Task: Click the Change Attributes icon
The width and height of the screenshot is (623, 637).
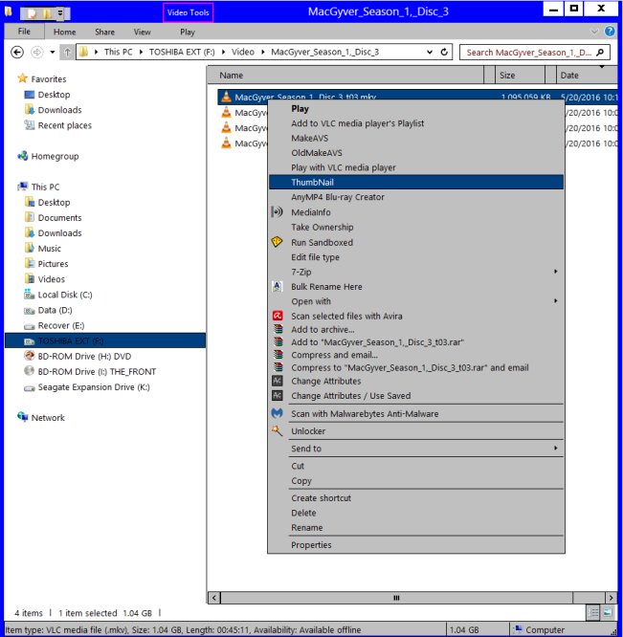Action: click(x=278, y=381)
